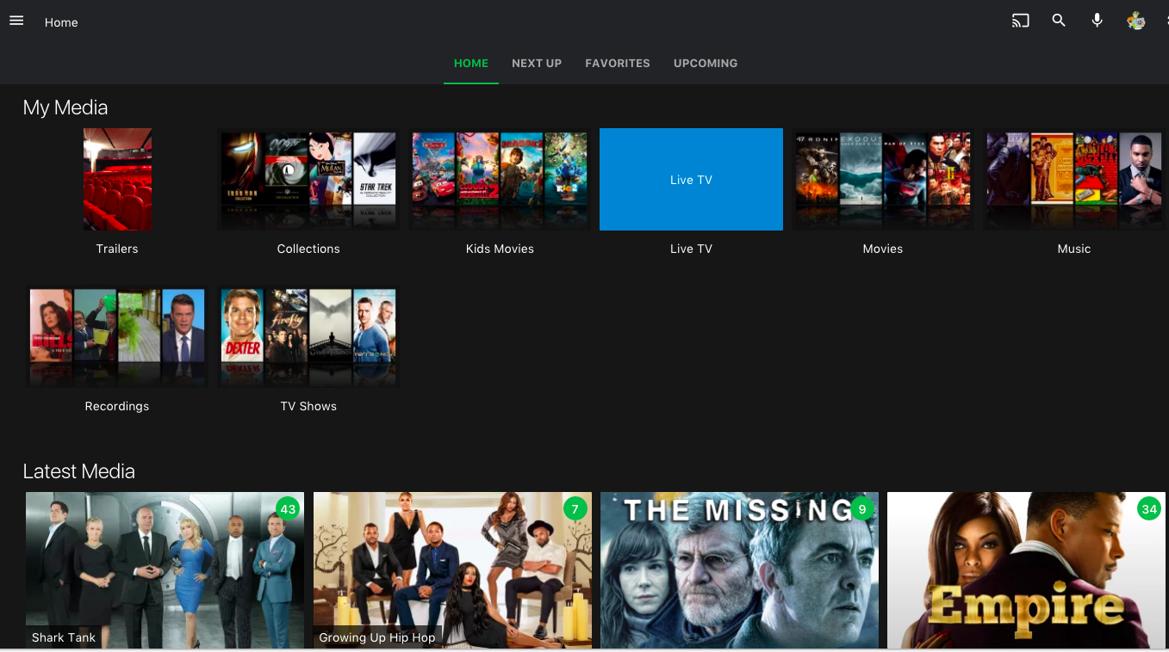Click the "My Media" section heading

pyautogui.click(x=65, y=108)
